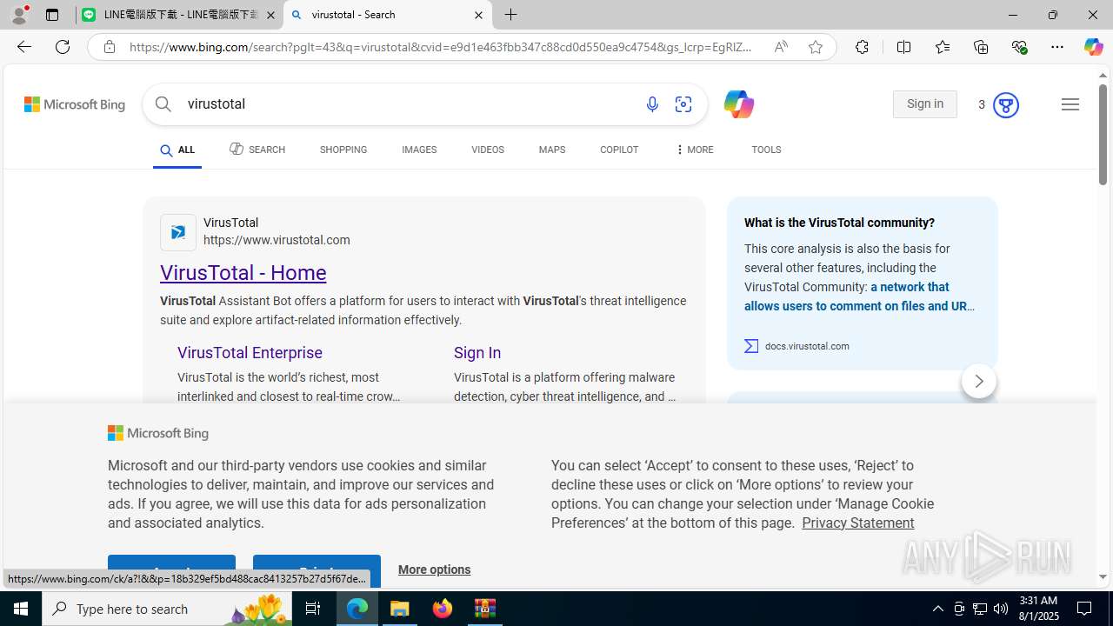Click the taskbar search box
The height and width of the screenshot is (626, 1113).
[167, 609]
